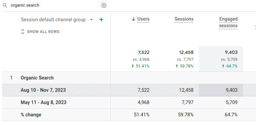Click SHOW ALL ROWS button

coord(40,32)
